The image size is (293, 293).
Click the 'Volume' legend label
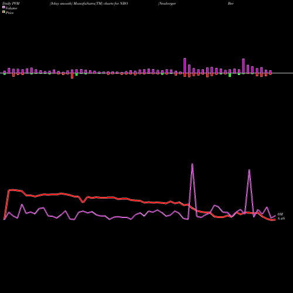[11, 8]
